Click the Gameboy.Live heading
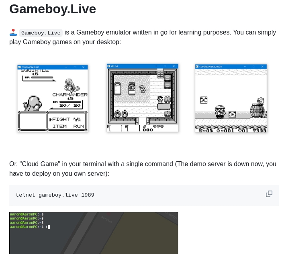This screenshot has height=254, width=284. (x=53, y=9)
